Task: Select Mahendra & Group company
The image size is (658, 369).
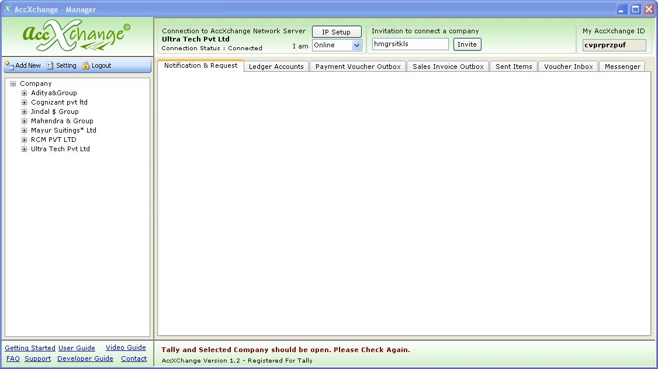Action: [62, 121]
